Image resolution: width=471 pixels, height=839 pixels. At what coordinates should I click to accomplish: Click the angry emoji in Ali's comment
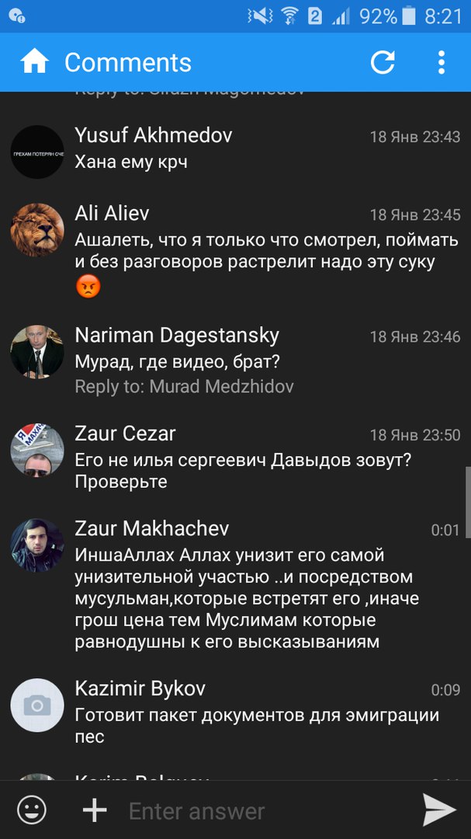[88, 288]
